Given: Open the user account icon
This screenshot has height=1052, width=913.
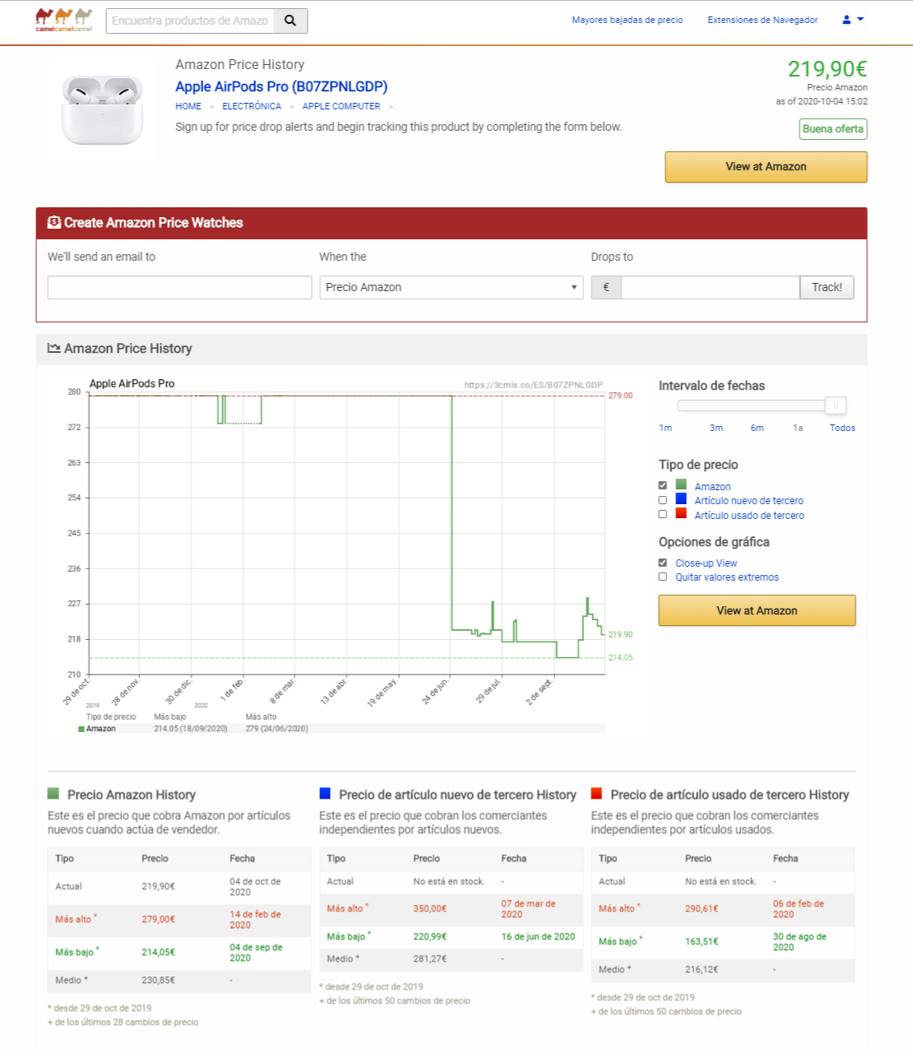Looking at the screenshot, I should pos(845,20).
